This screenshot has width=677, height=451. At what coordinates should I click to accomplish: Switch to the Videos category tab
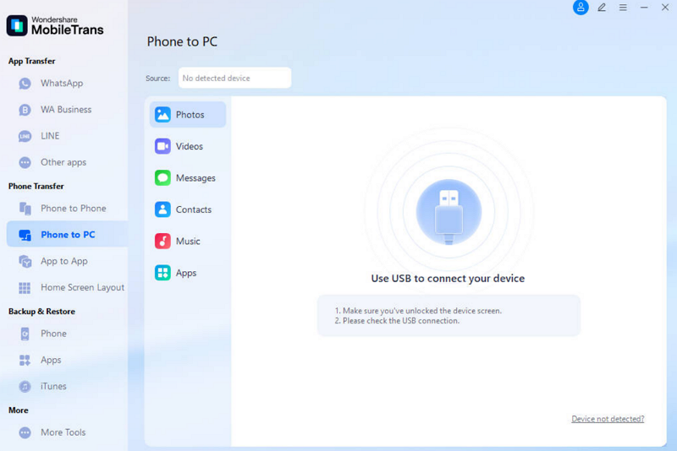188,146
